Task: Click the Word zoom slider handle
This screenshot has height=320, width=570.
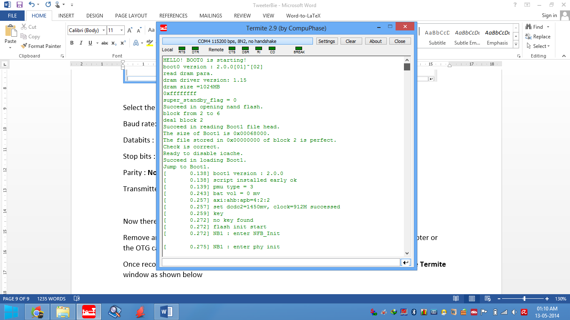Action: coord(524,299)
